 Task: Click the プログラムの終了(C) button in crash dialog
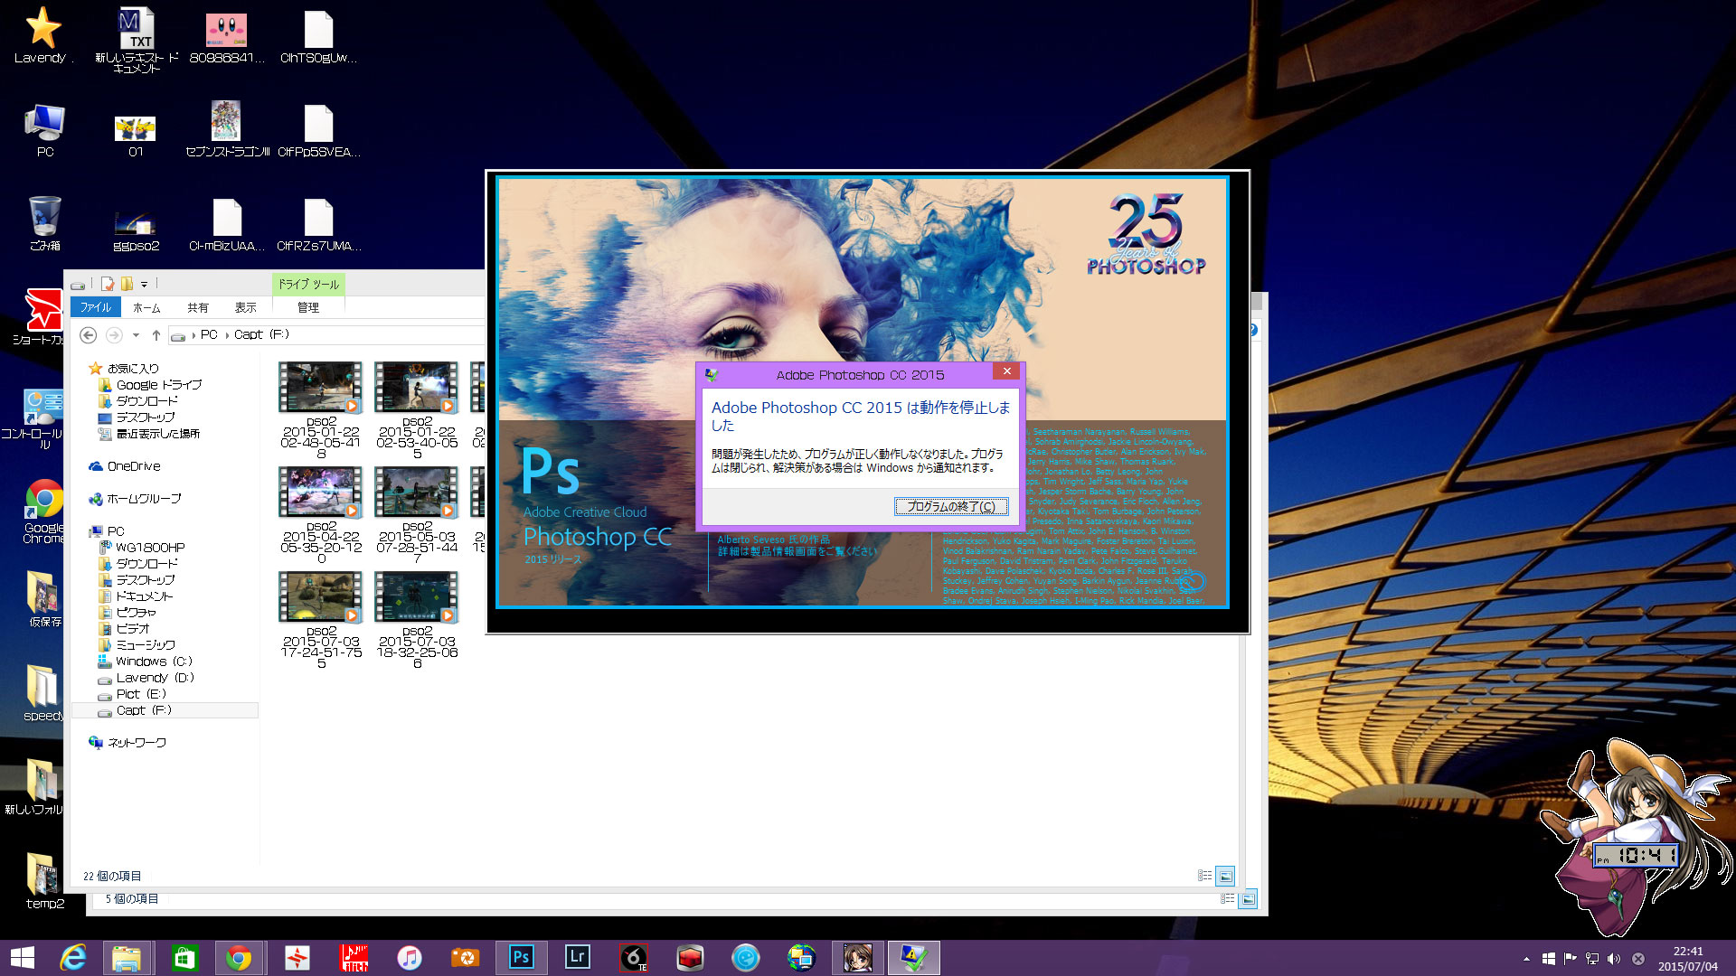tap(951, 506)
